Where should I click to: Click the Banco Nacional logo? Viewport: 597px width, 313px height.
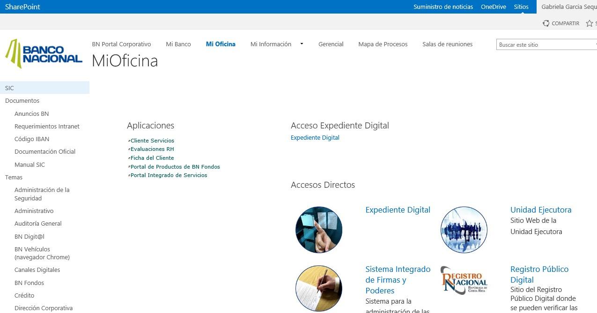pos(44,53)
